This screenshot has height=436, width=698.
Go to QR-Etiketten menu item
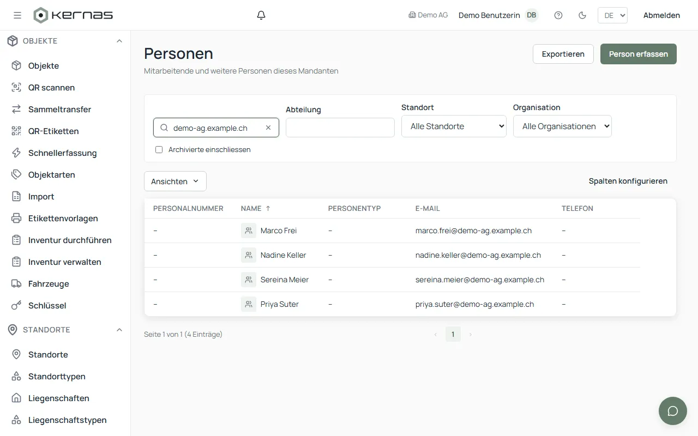click(x=53, y=131)
